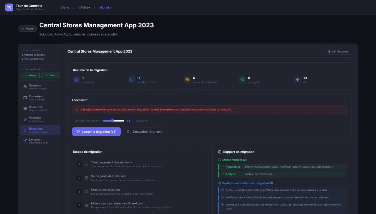Click the step 2 number badge
The width and height of the screenshot is (376, 214).
click(79, 178)
